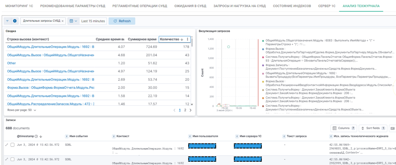Refresh the dashboard data
396x165 pixels.
tap(122, 21)
